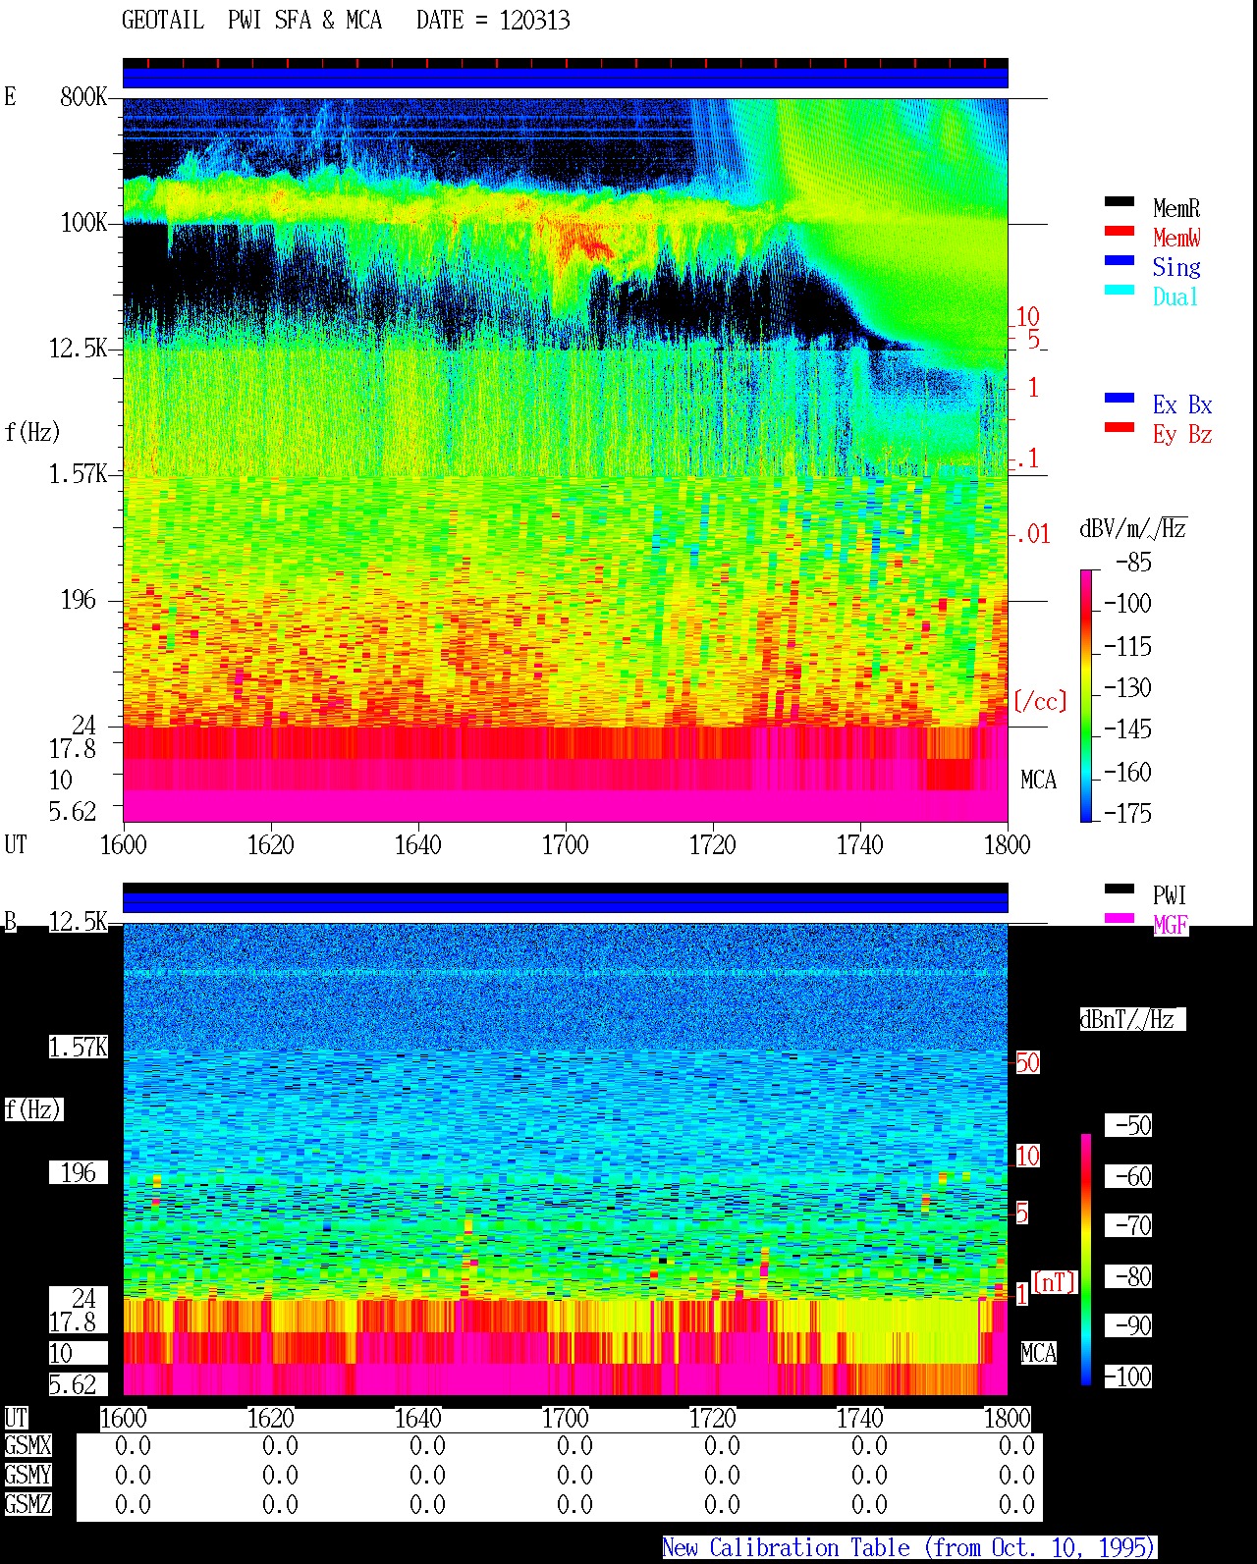
Task: Click the cyan Dual legend swatch
Action: tap(1120, 291)
